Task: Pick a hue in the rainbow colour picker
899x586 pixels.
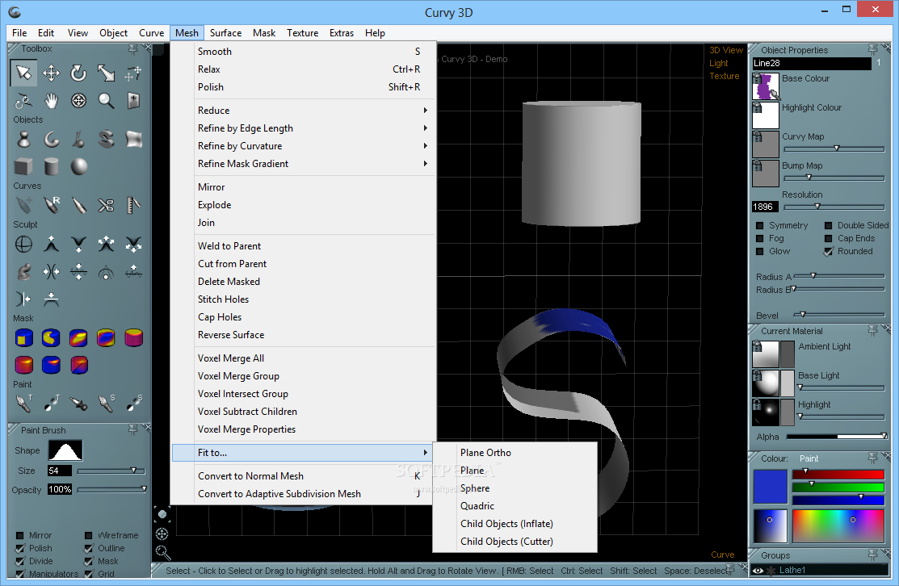Action: point(838,525)
